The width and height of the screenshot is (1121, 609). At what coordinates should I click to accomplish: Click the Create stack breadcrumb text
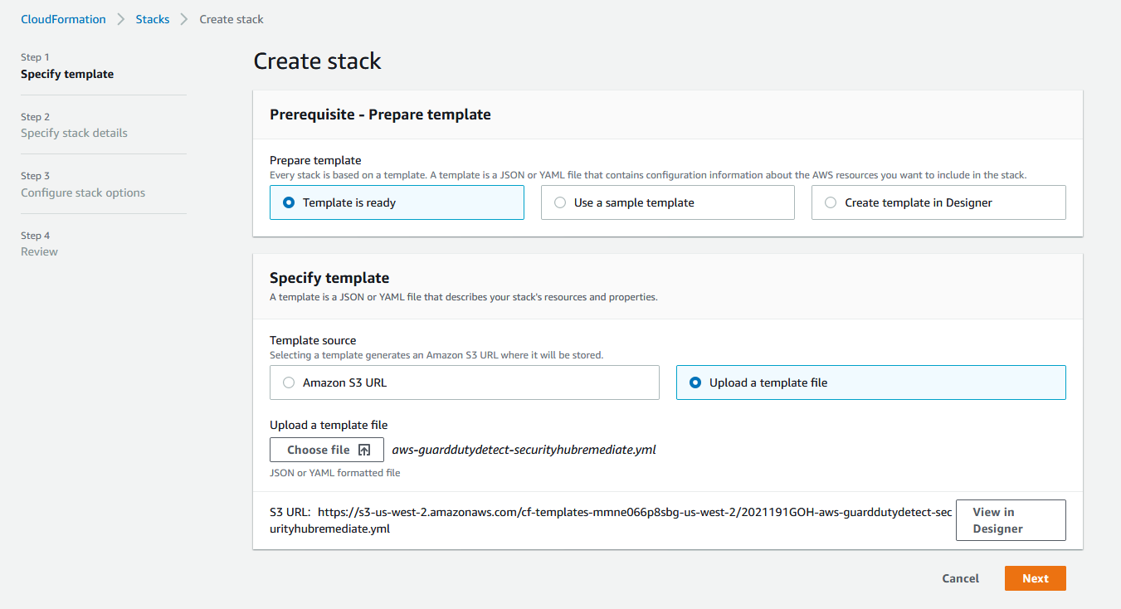pyautogui.click(x=232, y=19)
